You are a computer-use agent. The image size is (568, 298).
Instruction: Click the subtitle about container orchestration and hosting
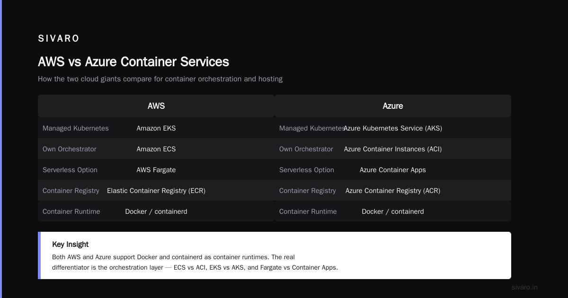tap(160, 79)
